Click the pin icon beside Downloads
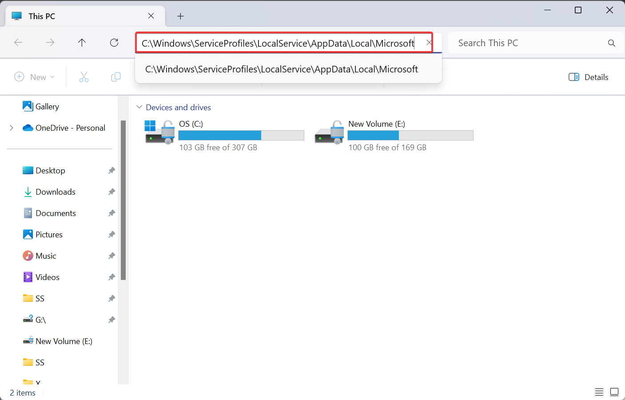 (111, 192)
